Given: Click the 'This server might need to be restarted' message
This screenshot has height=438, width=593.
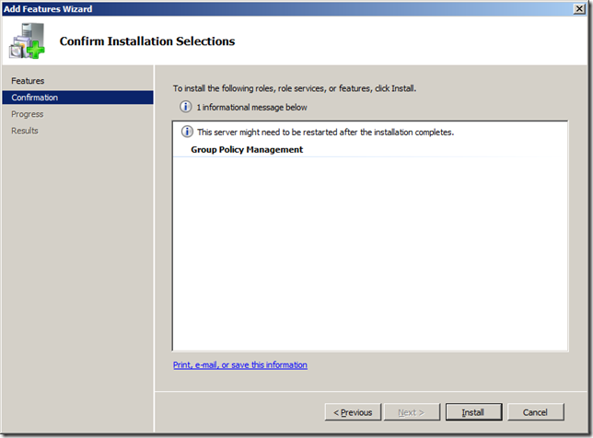Looking at the screenshot, I should [325, 133].
